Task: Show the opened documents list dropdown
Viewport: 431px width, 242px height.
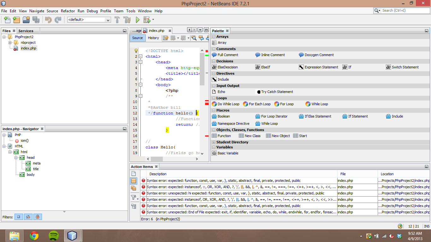Action: (200, 30)
